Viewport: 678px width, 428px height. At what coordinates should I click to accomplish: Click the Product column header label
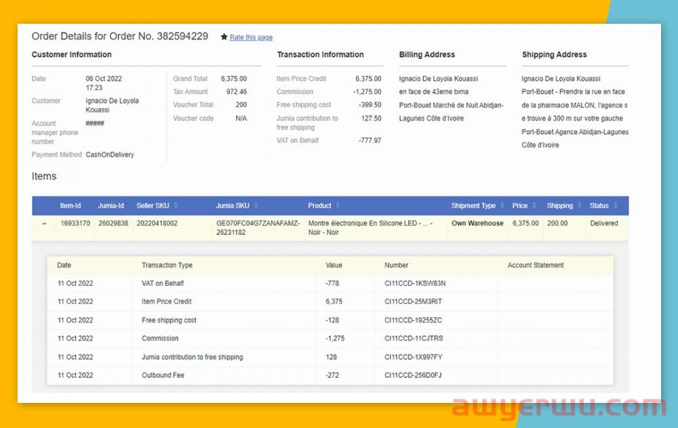[319, 206]
